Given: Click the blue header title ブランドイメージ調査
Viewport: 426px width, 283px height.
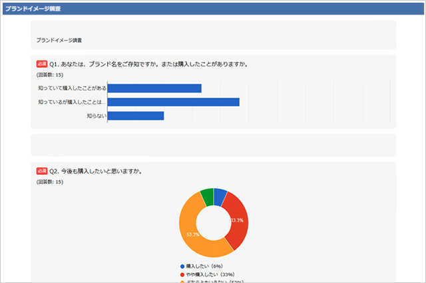Looking at the screenshot, I should point(33,9).
